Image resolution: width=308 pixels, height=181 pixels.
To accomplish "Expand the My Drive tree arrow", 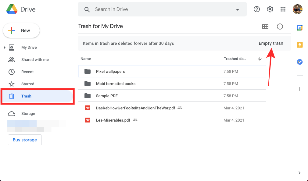I will [5, 48].
